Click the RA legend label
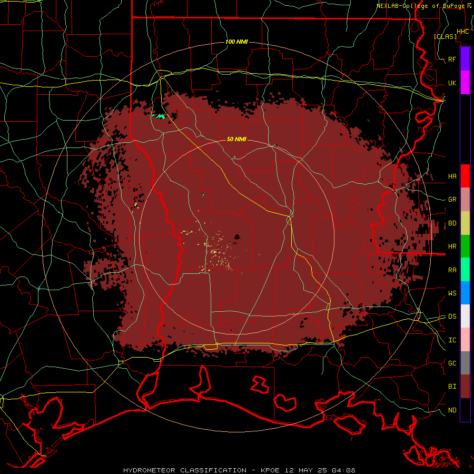The width and height of the screenshot is (474, 474). 452,270
